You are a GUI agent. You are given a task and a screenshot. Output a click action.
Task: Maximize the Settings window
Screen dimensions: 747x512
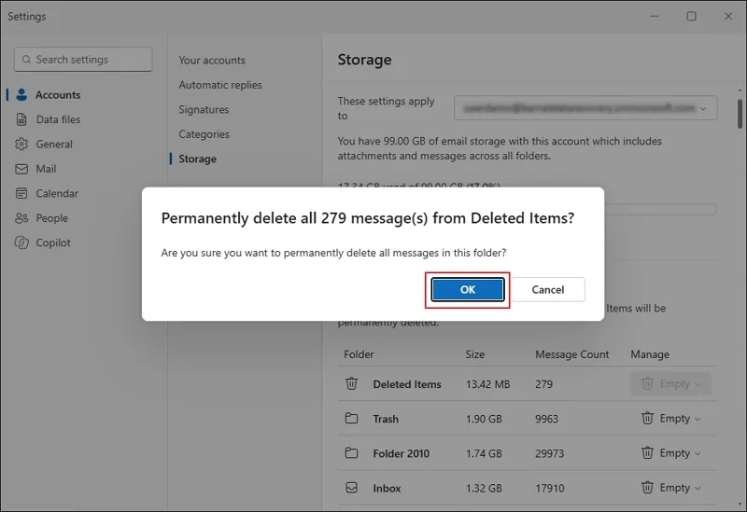click(x=691, y=16)
